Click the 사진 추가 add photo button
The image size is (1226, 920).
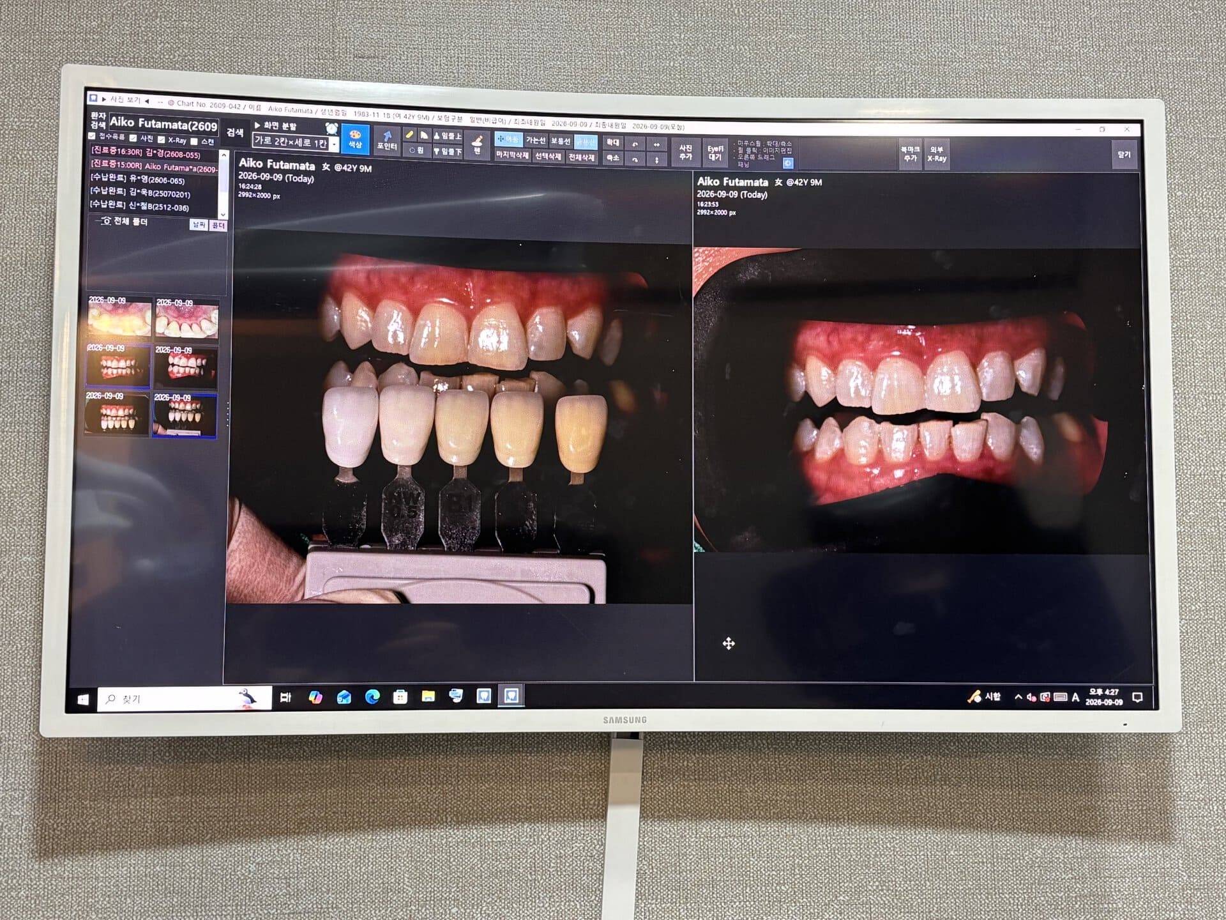click(686, 153)
